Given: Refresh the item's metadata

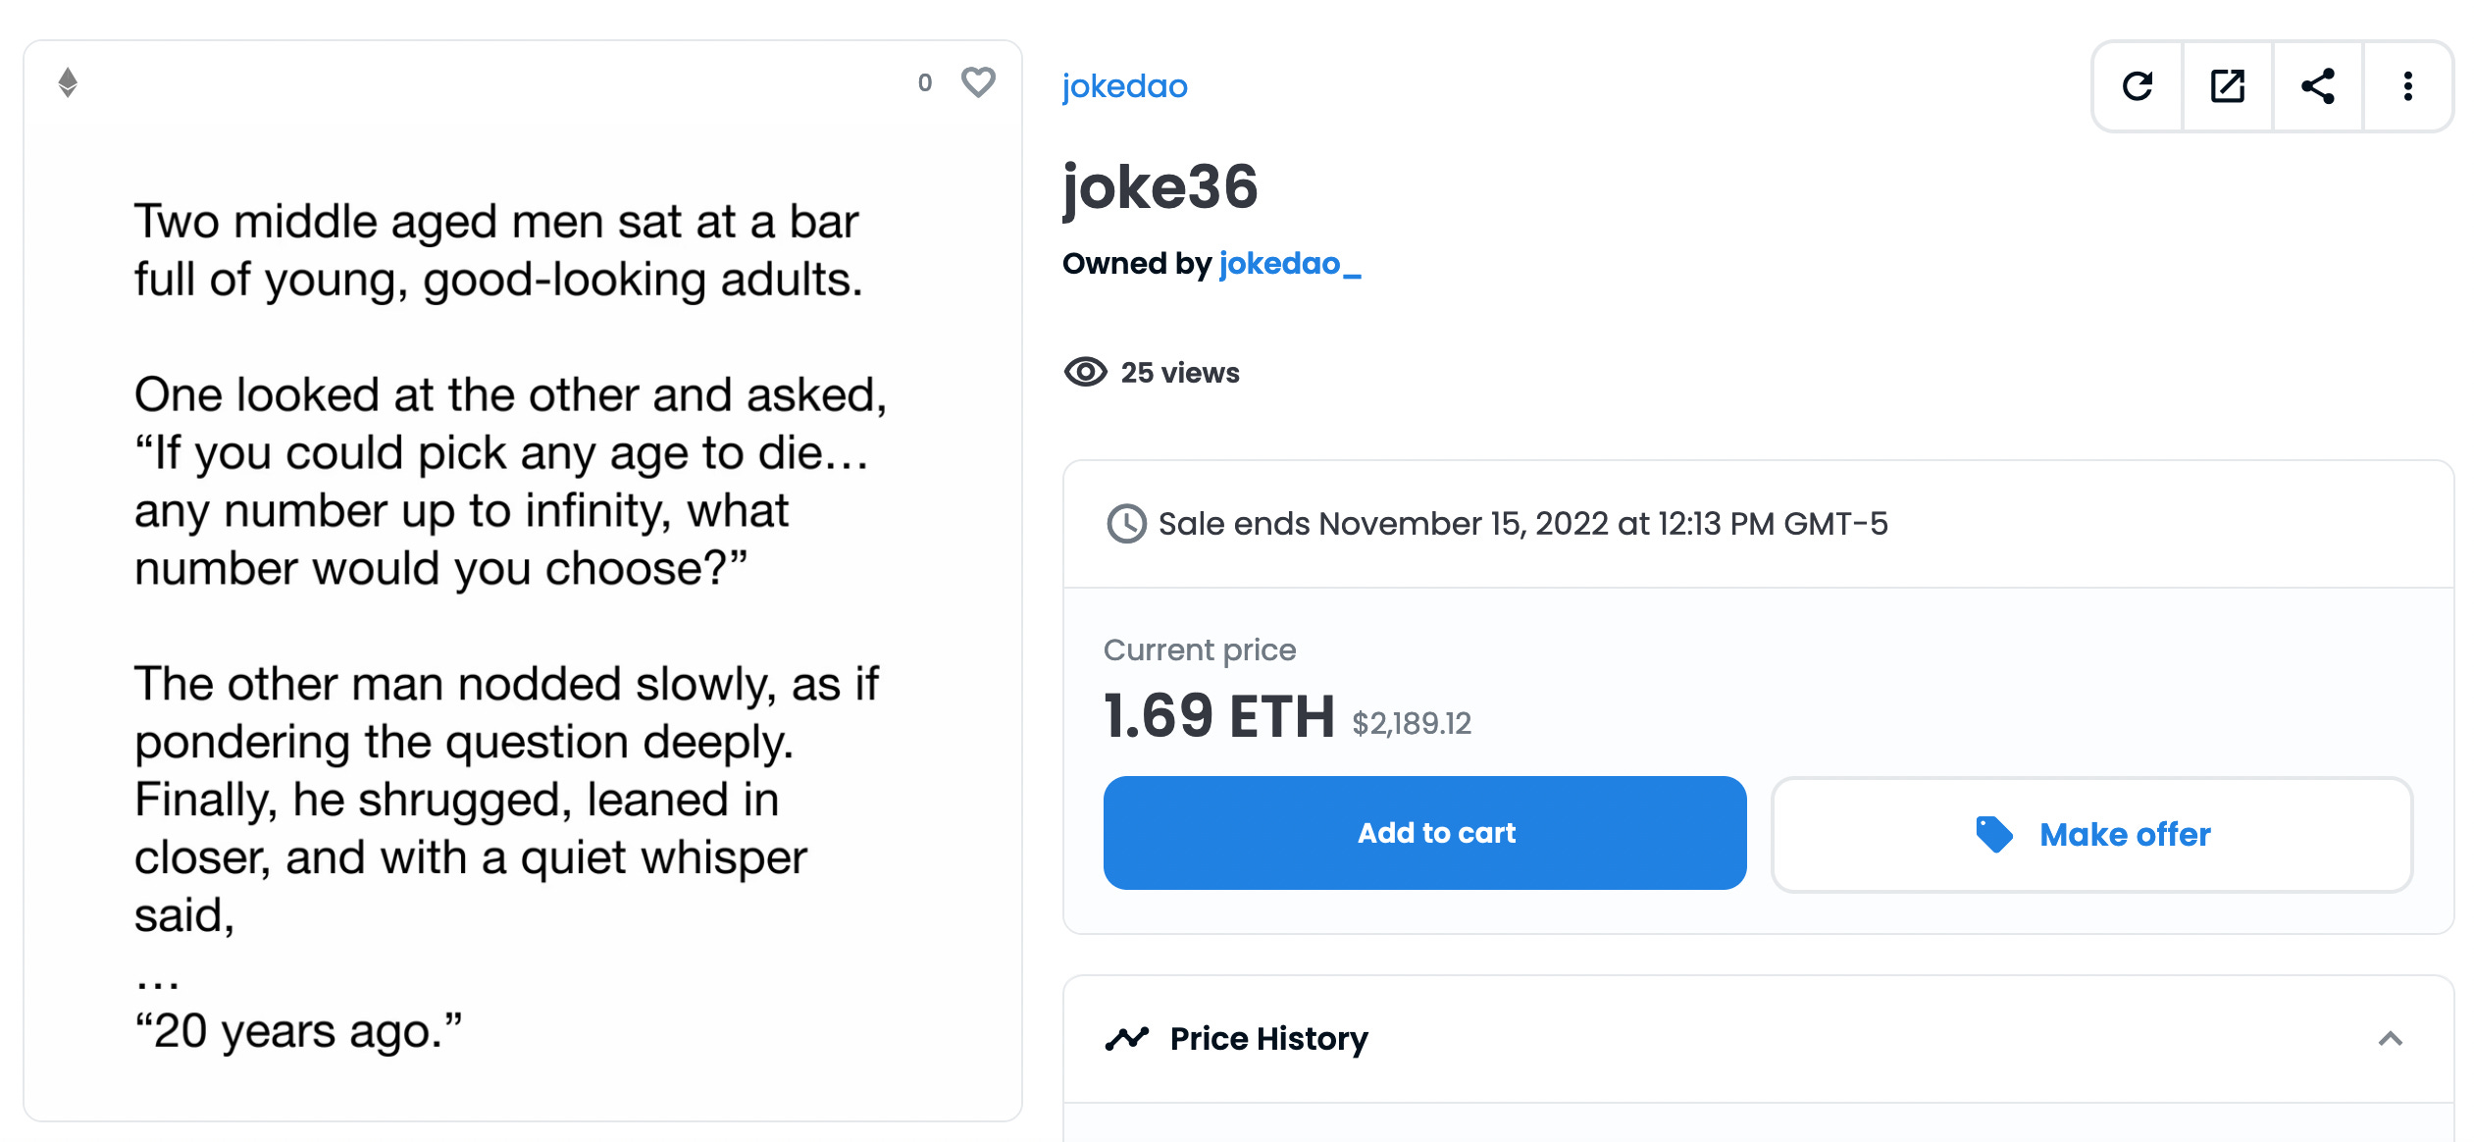Looking at the screenshot, I should click(2139, 86).
